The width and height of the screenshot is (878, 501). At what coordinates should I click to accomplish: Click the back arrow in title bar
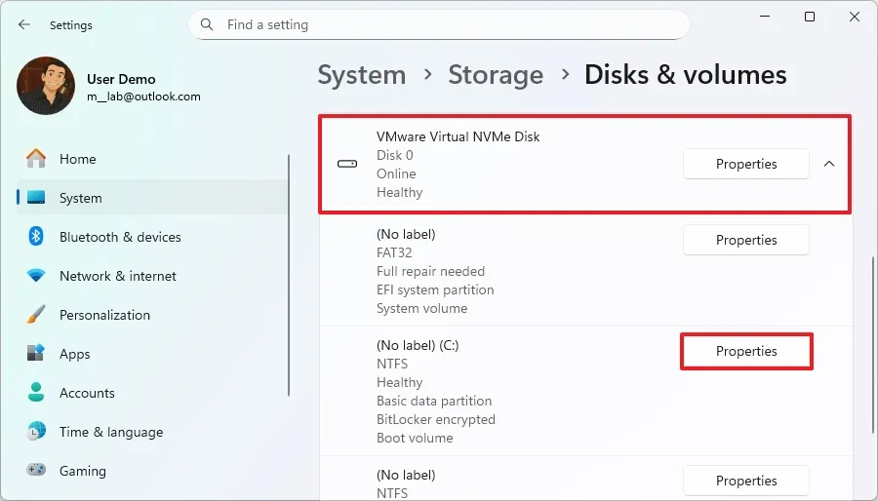click(23, 25)
